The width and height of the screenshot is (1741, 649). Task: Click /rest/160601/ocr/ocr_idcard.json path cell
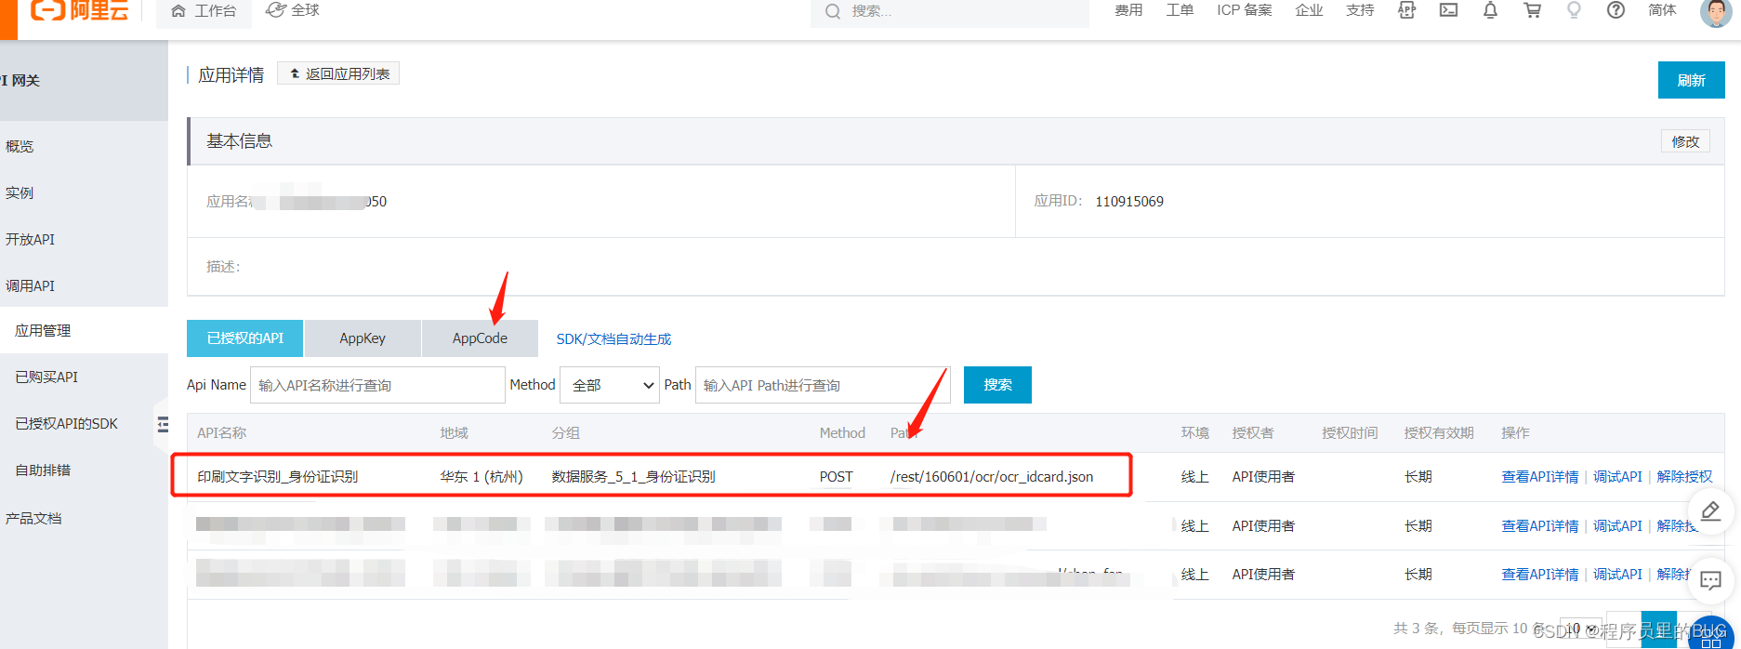point(992,476)
